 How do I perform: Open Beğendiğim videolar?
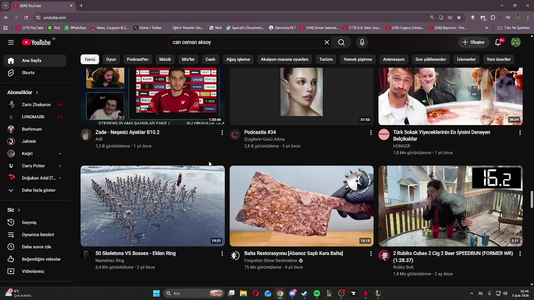(x=35, y=259)
